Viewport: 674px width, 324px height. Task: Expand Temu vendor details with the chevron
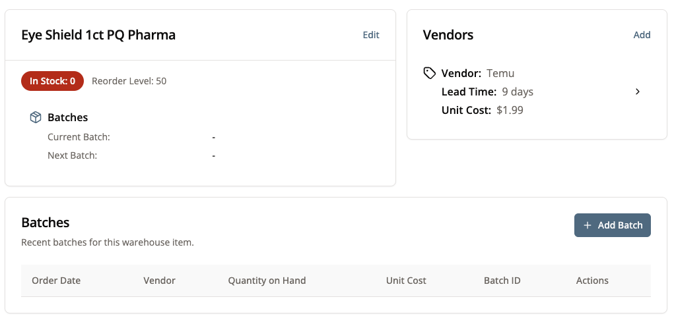click(x=638, y=92)
